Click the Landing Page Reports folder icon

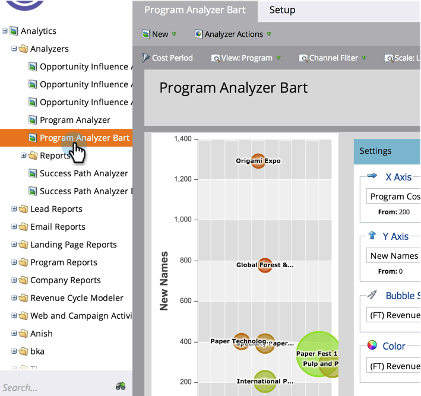(x=23, y=245)
